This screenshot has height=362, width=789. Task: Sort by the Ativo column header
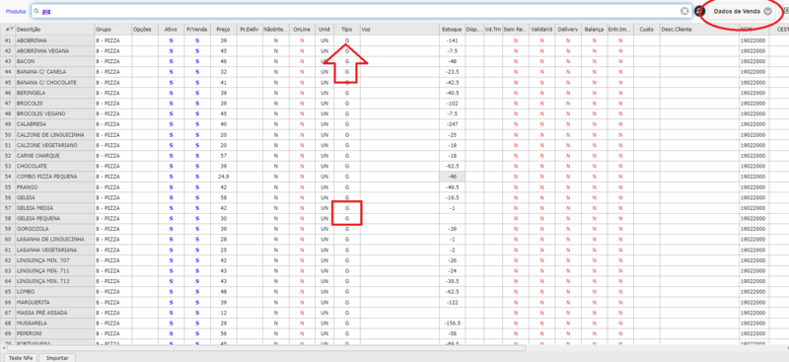click(171, 30)
